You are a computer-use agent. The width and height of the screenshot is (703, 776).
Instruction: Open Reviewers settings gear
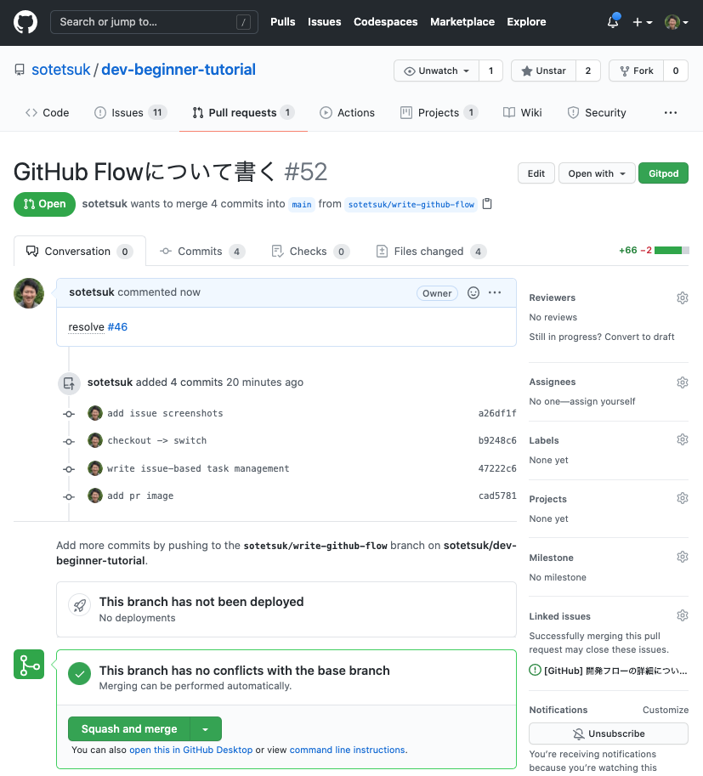683,297
